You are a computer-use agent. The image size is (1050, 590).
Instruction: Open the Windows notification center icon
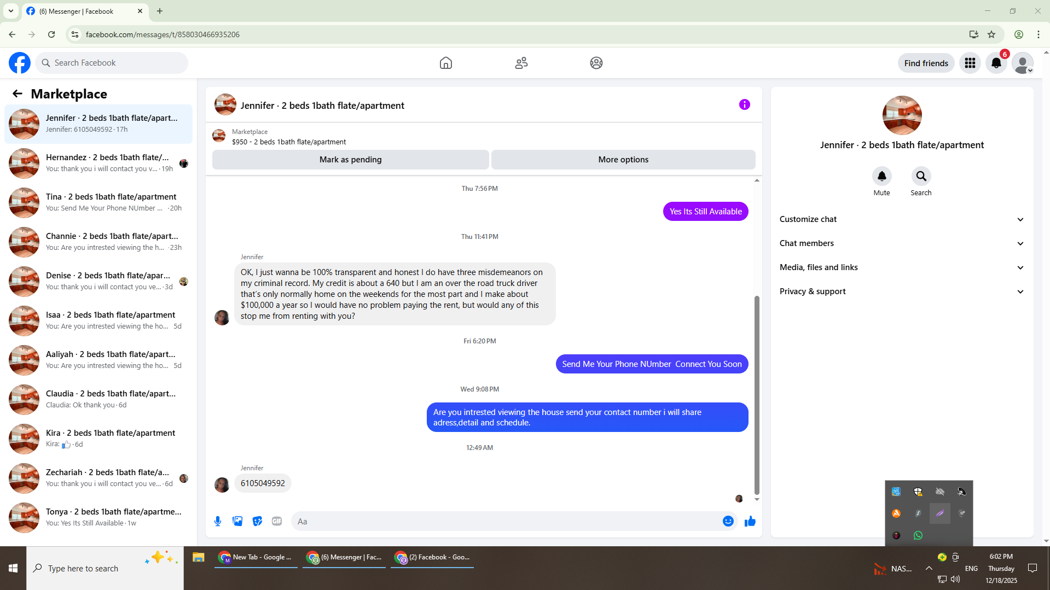tap(1032, 568)
